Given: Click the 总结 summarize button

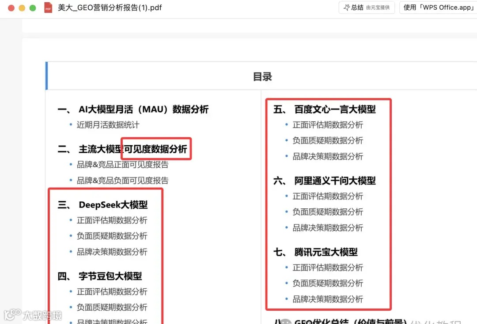Looking at the screenshot, I should pyautogui.click(x=367, y=8).
